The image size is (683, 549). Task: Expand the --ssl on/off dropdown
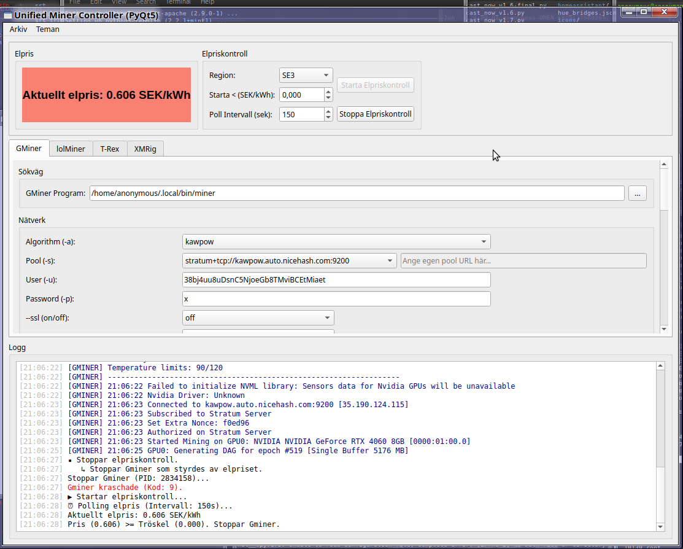(258, 317)
